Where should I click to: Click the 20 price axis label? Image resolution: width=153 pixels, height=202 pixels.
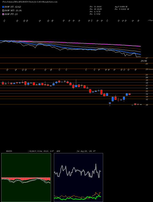tap(147, 77)
